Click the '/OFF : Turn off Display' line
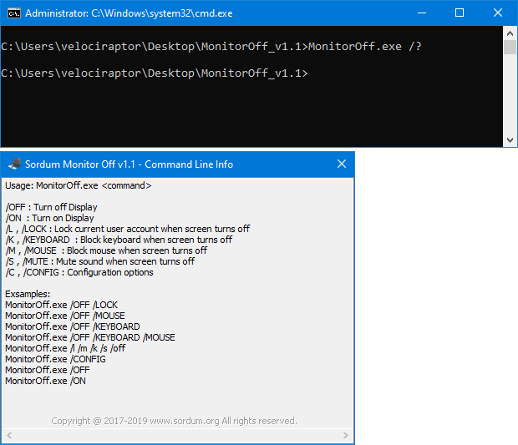 [51, 207]
